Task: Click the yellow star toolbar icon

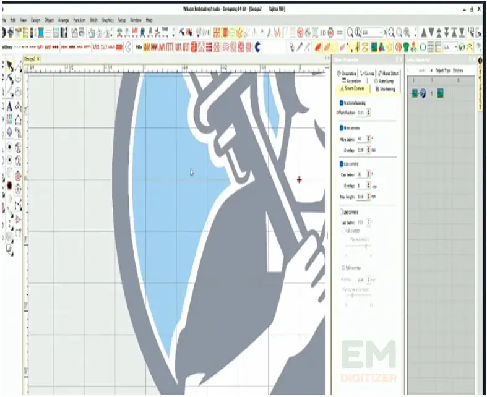Action: tap(389, 47)
